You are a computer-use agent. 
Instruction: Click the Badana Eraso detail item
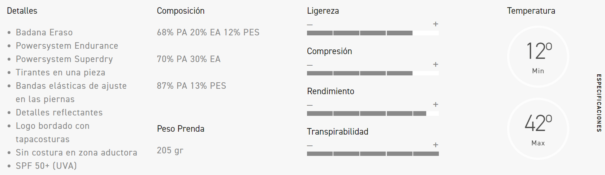coord(44,32)
